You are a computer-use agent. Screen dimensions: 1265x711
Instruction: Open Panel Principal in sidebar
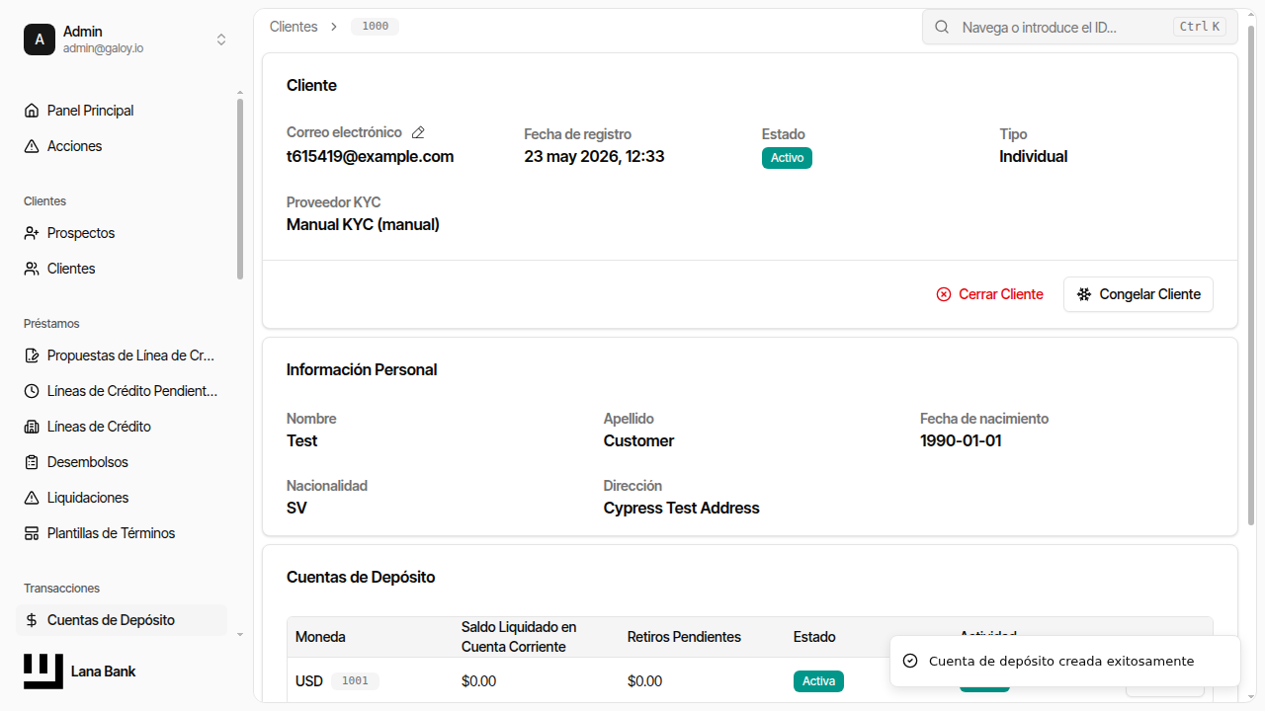pyautogui.click(x=122, y=111)
